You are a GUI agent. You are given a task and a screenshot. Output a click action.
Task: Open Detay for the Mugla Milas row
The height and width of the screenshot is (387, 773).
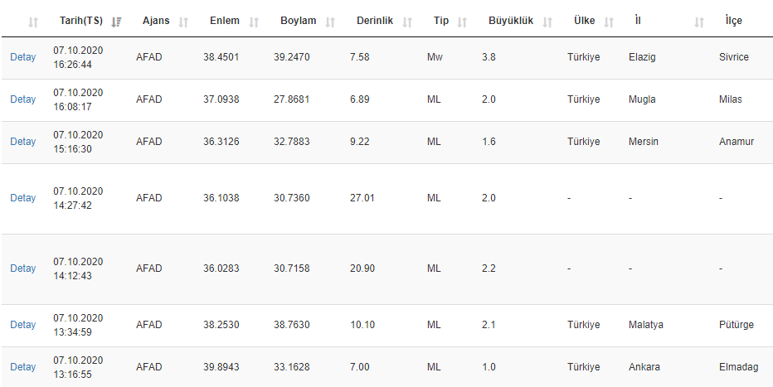(x=23, y=99)
